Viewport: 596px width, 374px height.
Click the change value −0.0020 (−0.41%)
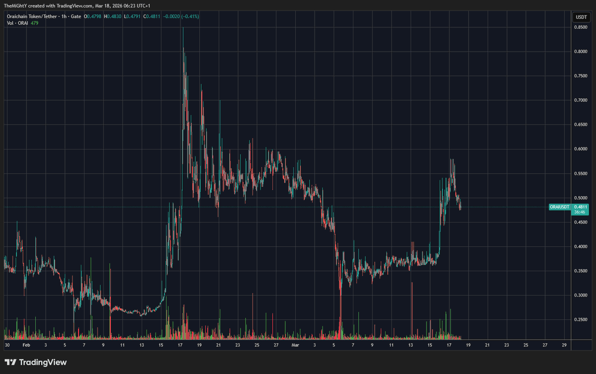(x=181, y=16)
